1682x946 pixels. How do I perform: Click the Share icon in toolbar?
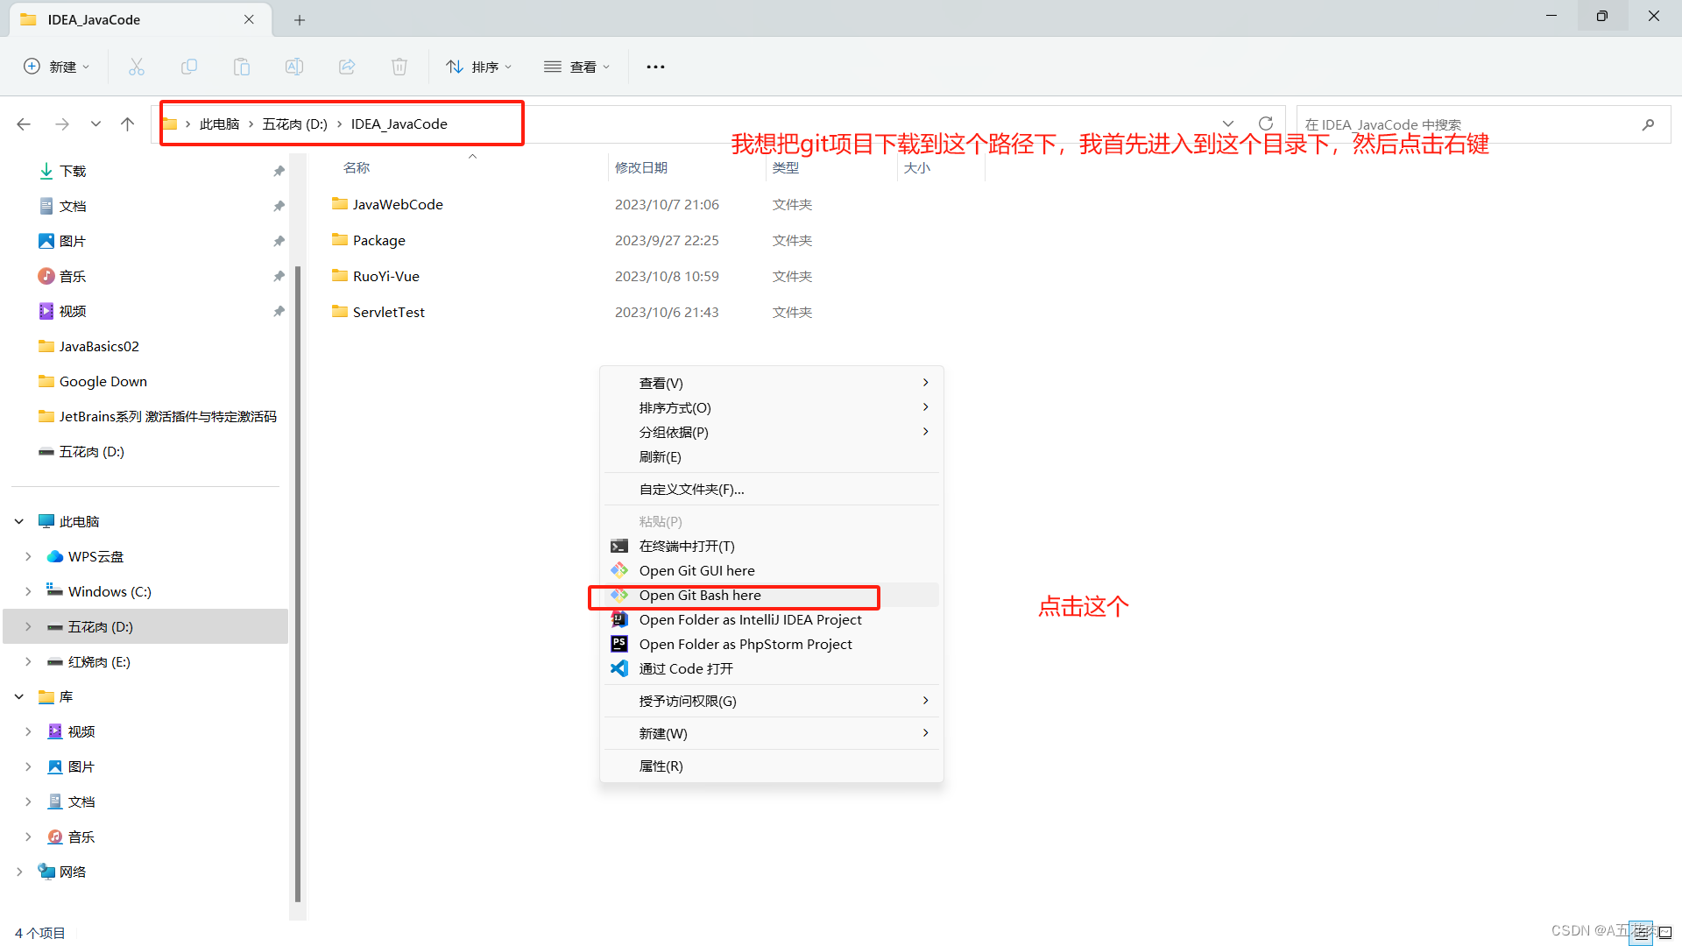[x=347, y=67]
